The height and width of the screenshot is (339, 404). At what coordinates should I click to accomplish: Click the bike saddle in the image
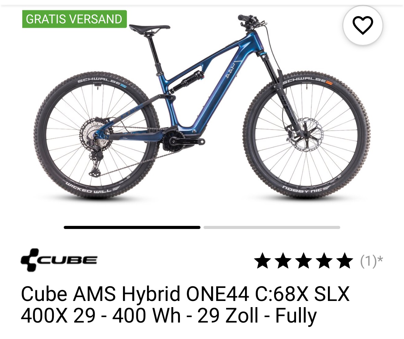149,28
